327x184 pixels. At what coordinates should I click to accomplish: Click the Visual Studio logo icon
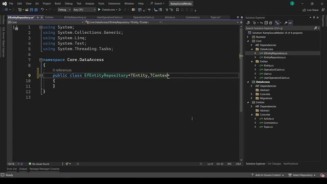coord(5,4)
